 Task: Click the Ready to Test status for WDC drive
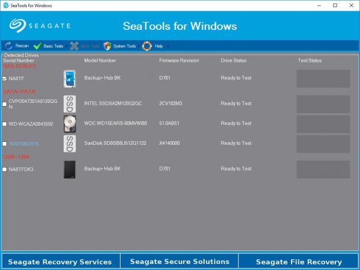coord(236,123)
